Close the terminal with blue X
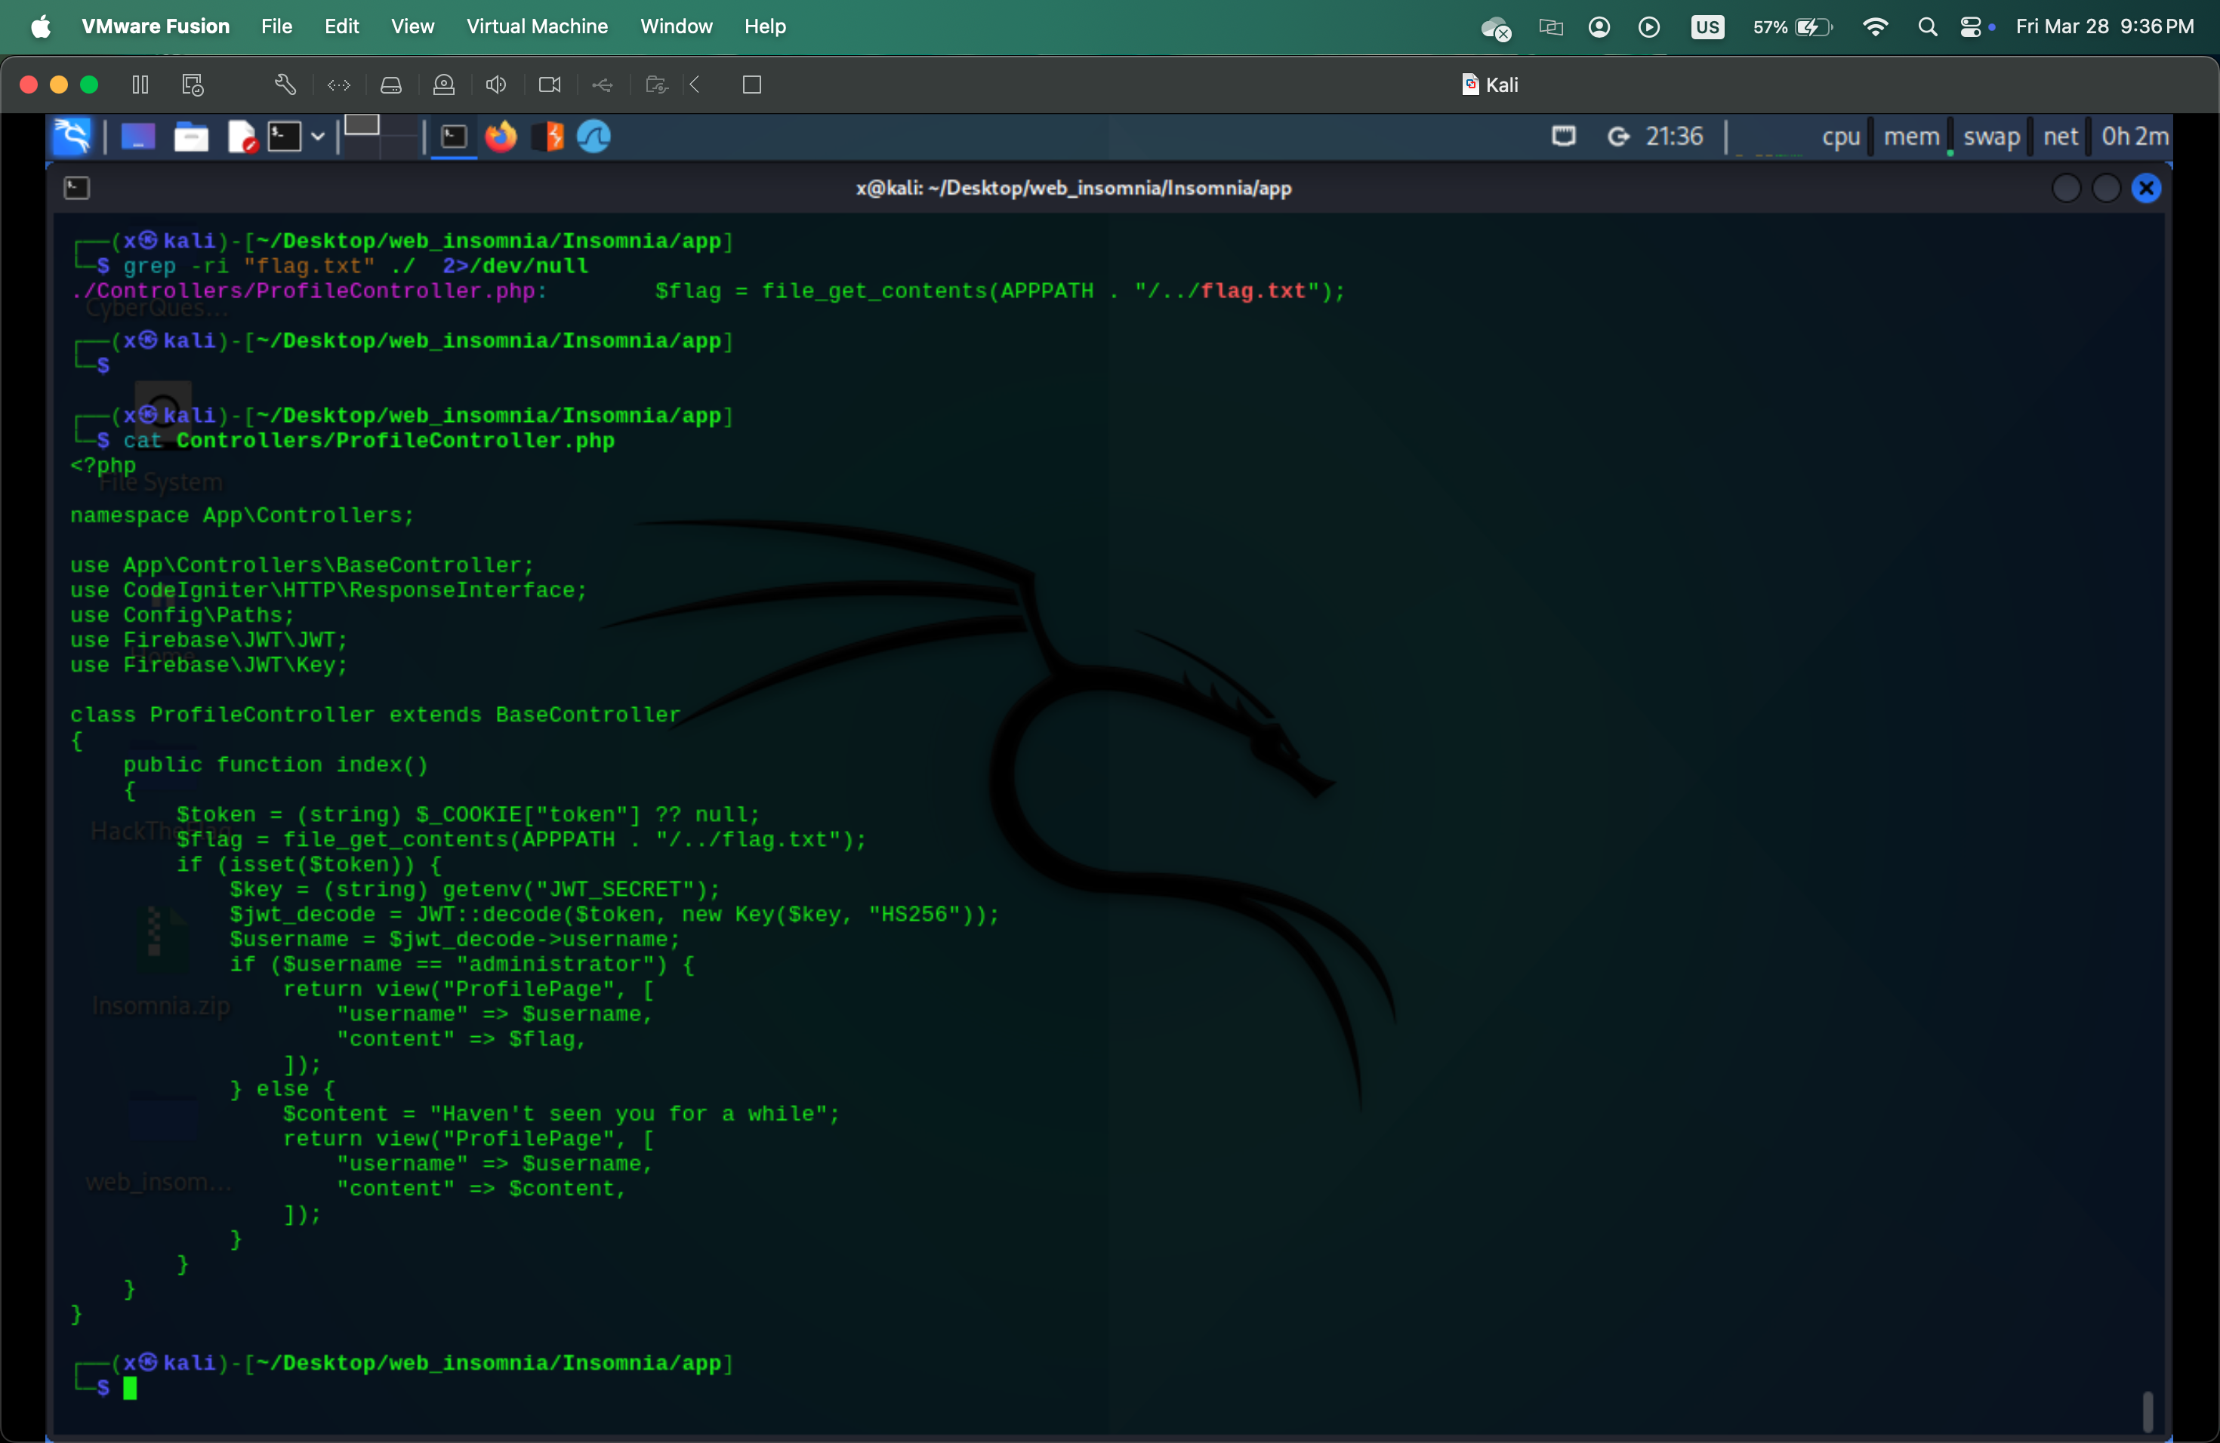 2146,188
